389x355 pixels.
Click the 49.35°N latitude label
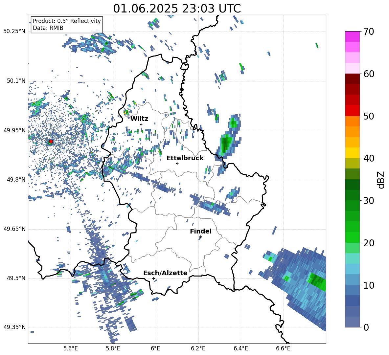pyautogui.click(x=14, y=327)
